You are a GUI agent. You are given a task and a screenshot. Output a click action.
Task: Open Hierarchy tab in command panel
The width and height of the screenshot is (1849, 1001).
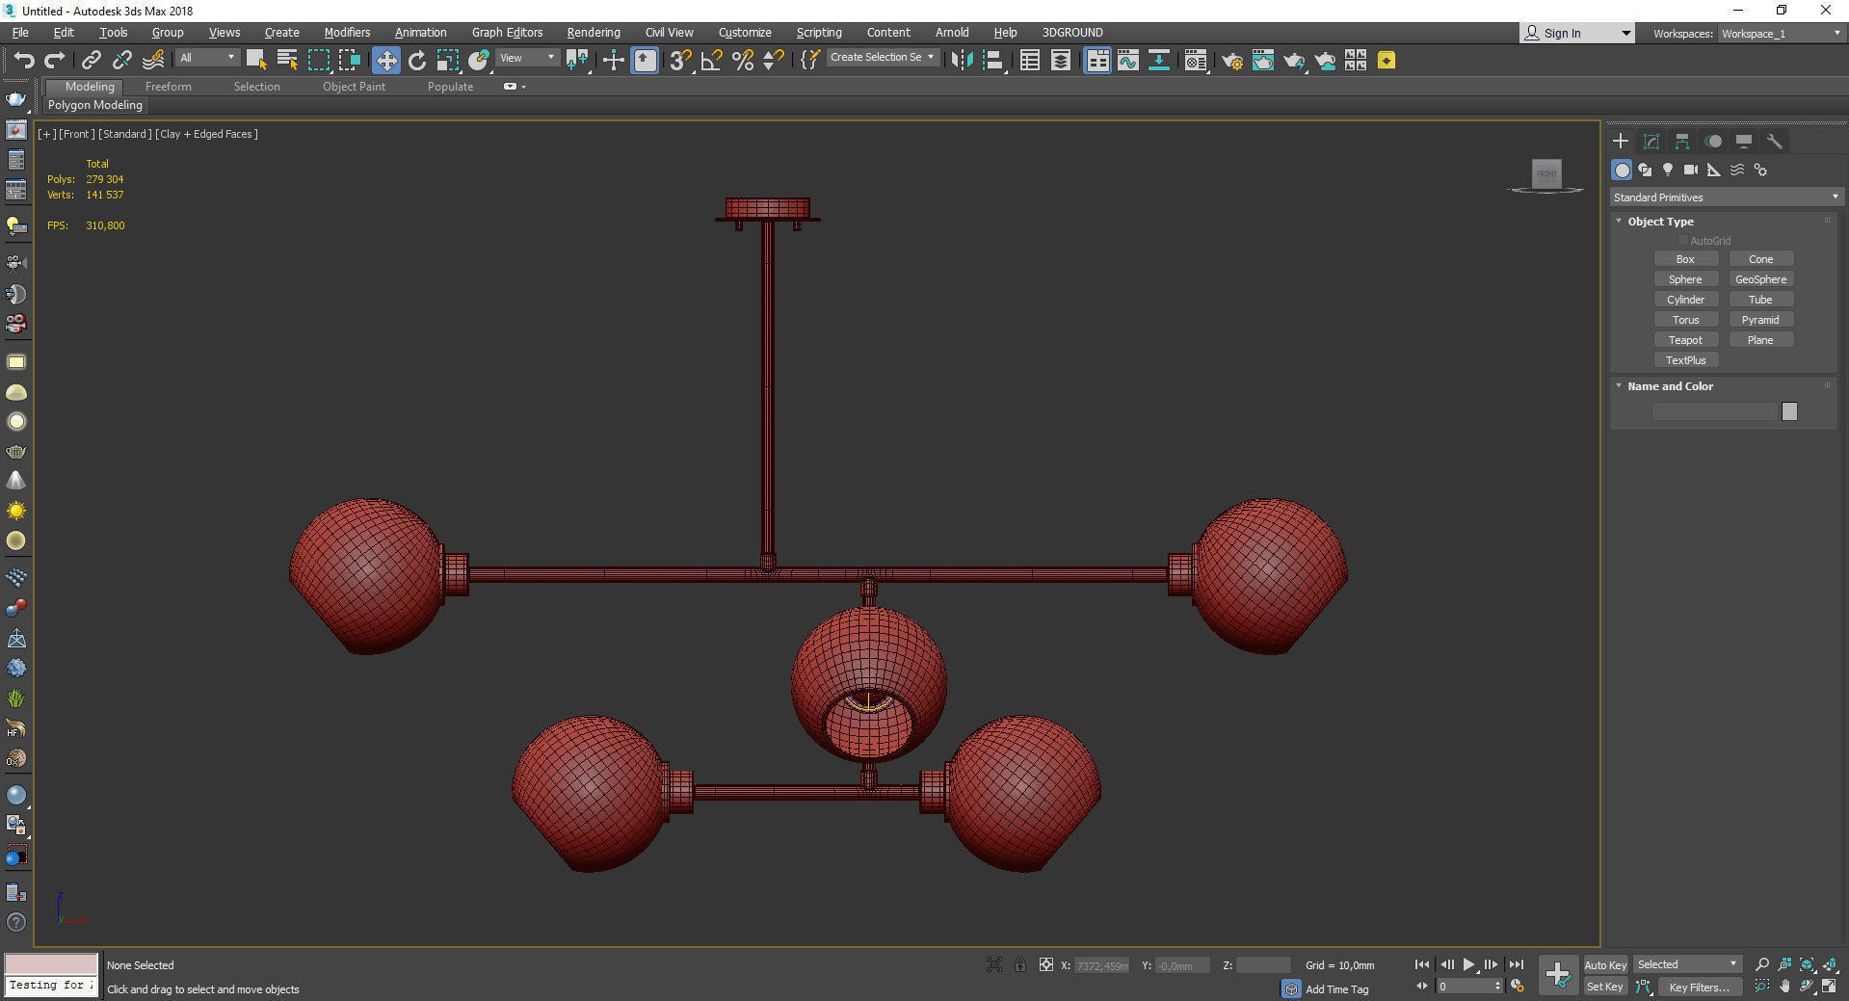point(1682,142)
